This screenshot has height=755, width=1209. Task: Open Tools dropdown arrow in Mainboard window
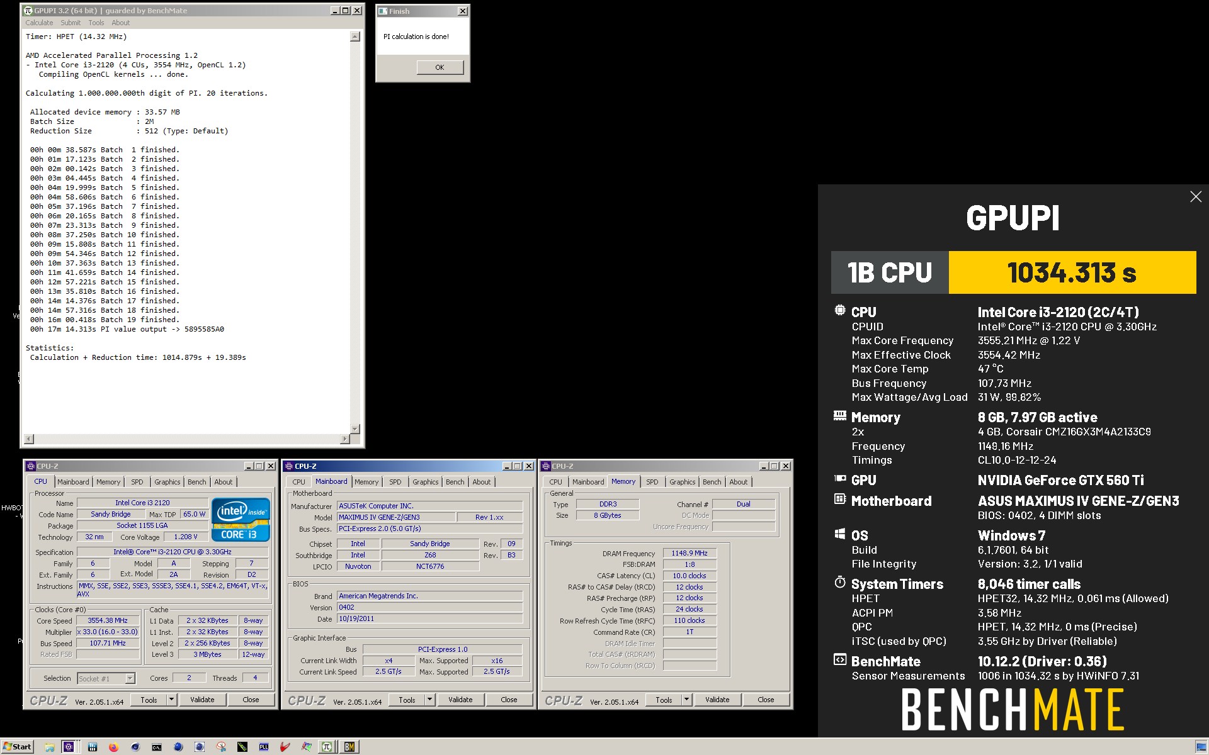[429, 700]
